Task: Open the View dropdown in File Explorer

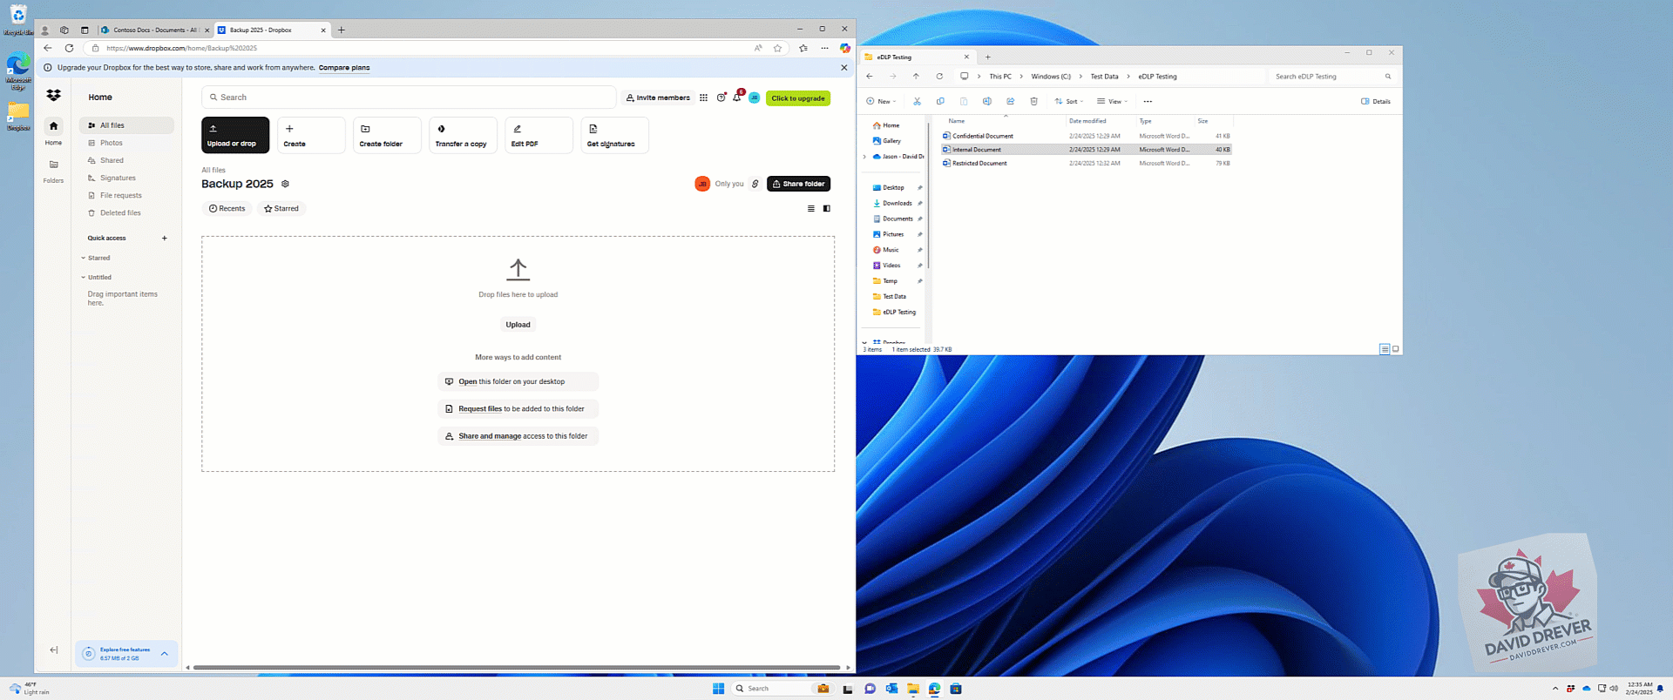Action: tap(1113, 101)
